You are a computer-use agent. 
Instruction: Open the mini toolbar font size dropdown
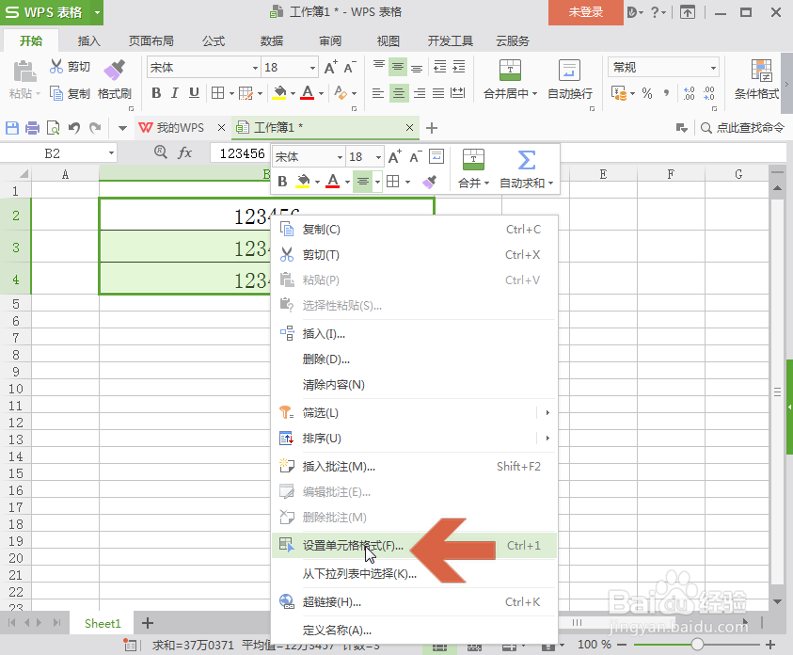click(378, 158)
